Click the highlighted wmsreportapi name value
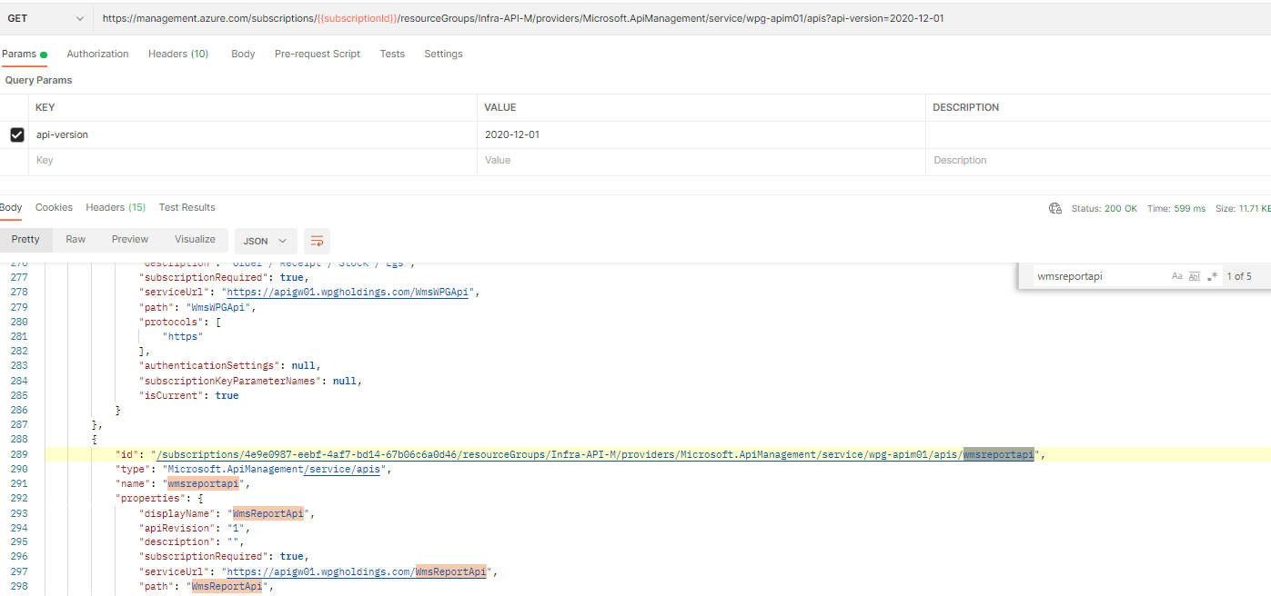 [x=203, y=484]
